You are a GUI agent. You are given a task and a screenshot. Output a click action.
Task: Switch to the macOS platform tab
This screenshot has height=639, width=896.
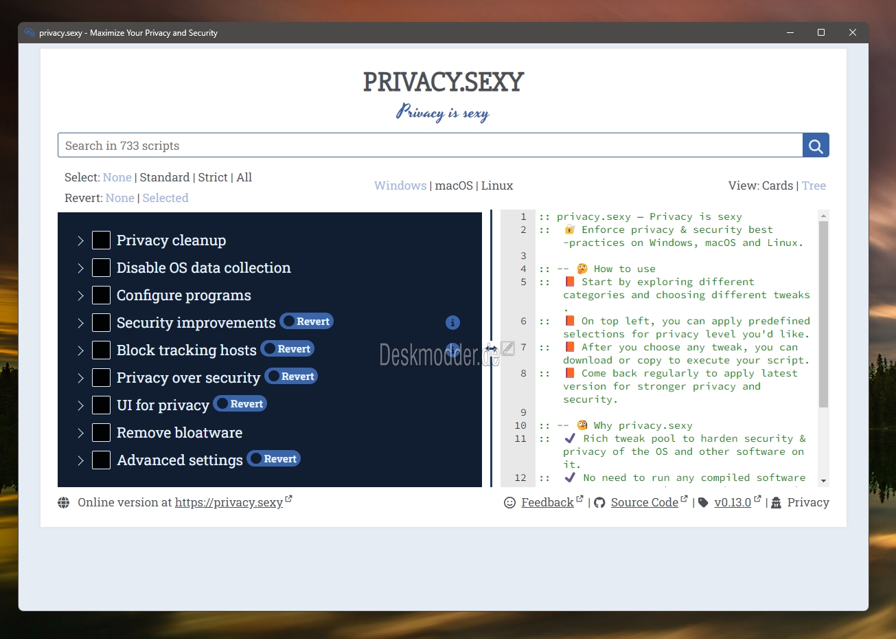pyautogui.click(x=454, y=185)
